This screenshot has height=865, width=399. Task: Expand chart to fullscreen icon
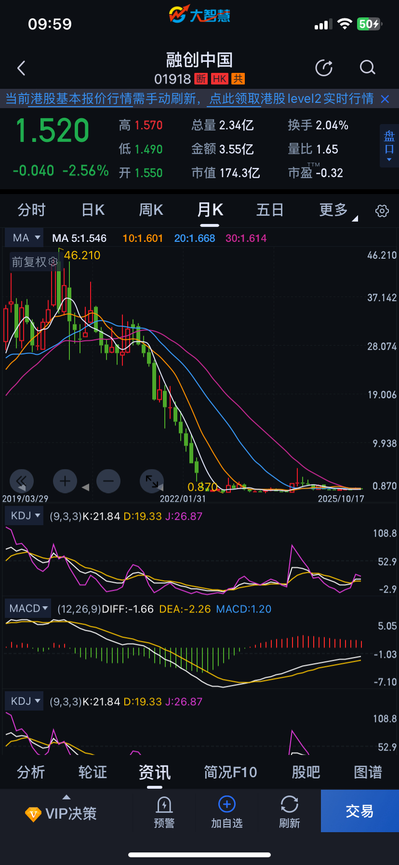(x=152, y=481)
